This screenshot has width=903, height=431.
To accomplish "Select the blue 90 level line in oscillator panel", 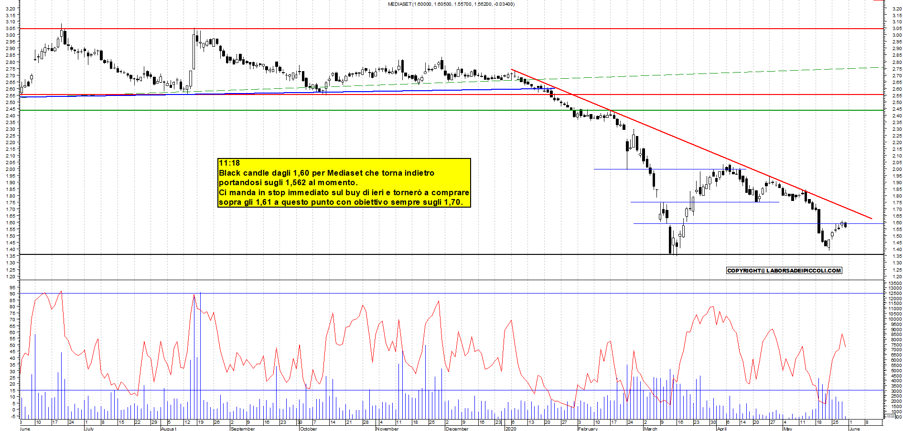I will [x=451, y=293].
